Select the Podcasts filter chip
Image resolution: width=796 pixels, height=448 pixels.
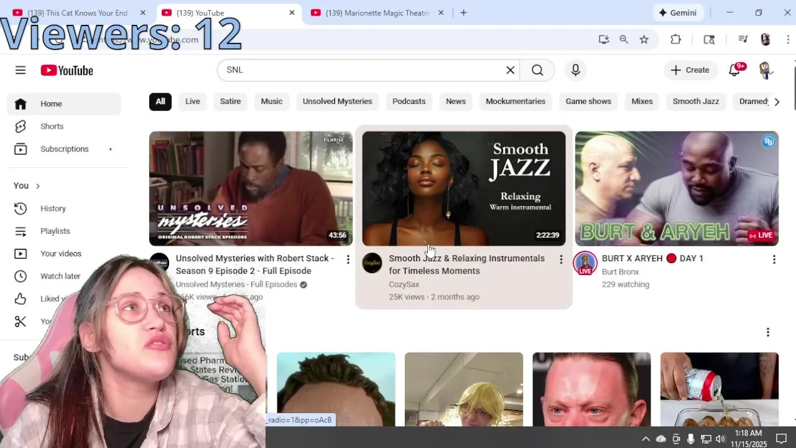coord(409,101)
